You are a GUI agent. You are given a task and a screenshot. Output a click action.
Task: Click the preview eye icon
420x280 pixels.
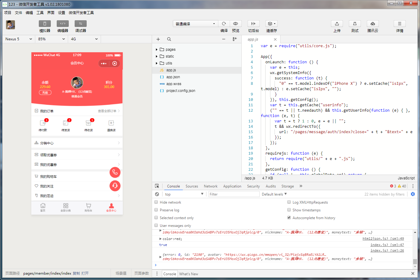(236, 24)
